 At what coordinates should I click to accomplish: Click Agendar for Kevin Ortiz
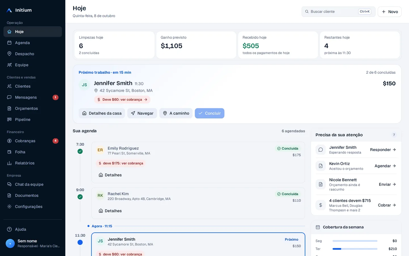pos(385,166)
